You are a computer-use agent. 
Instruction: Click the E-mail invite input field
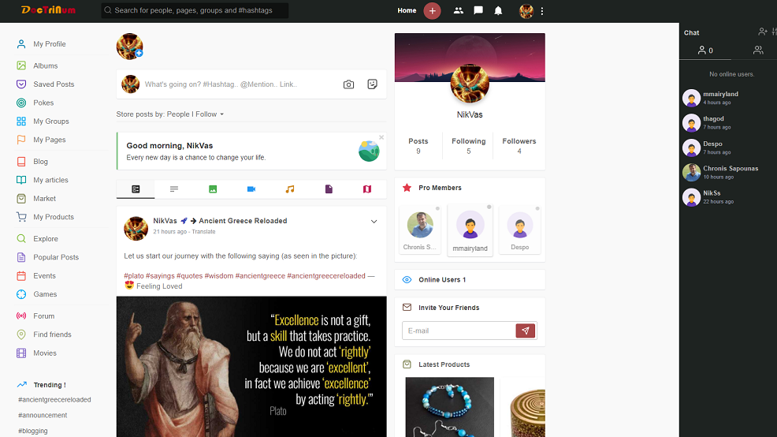[459, 331]
